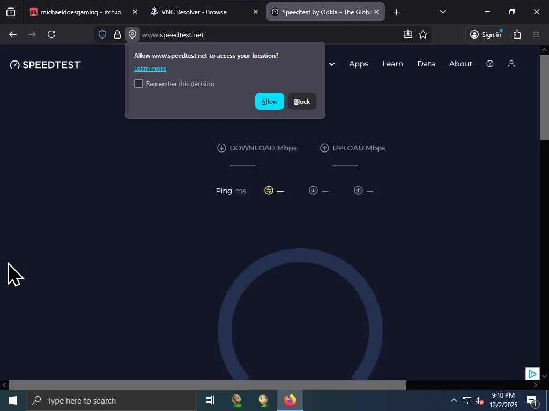Click the site security padlock icon

tap(117, 34)
